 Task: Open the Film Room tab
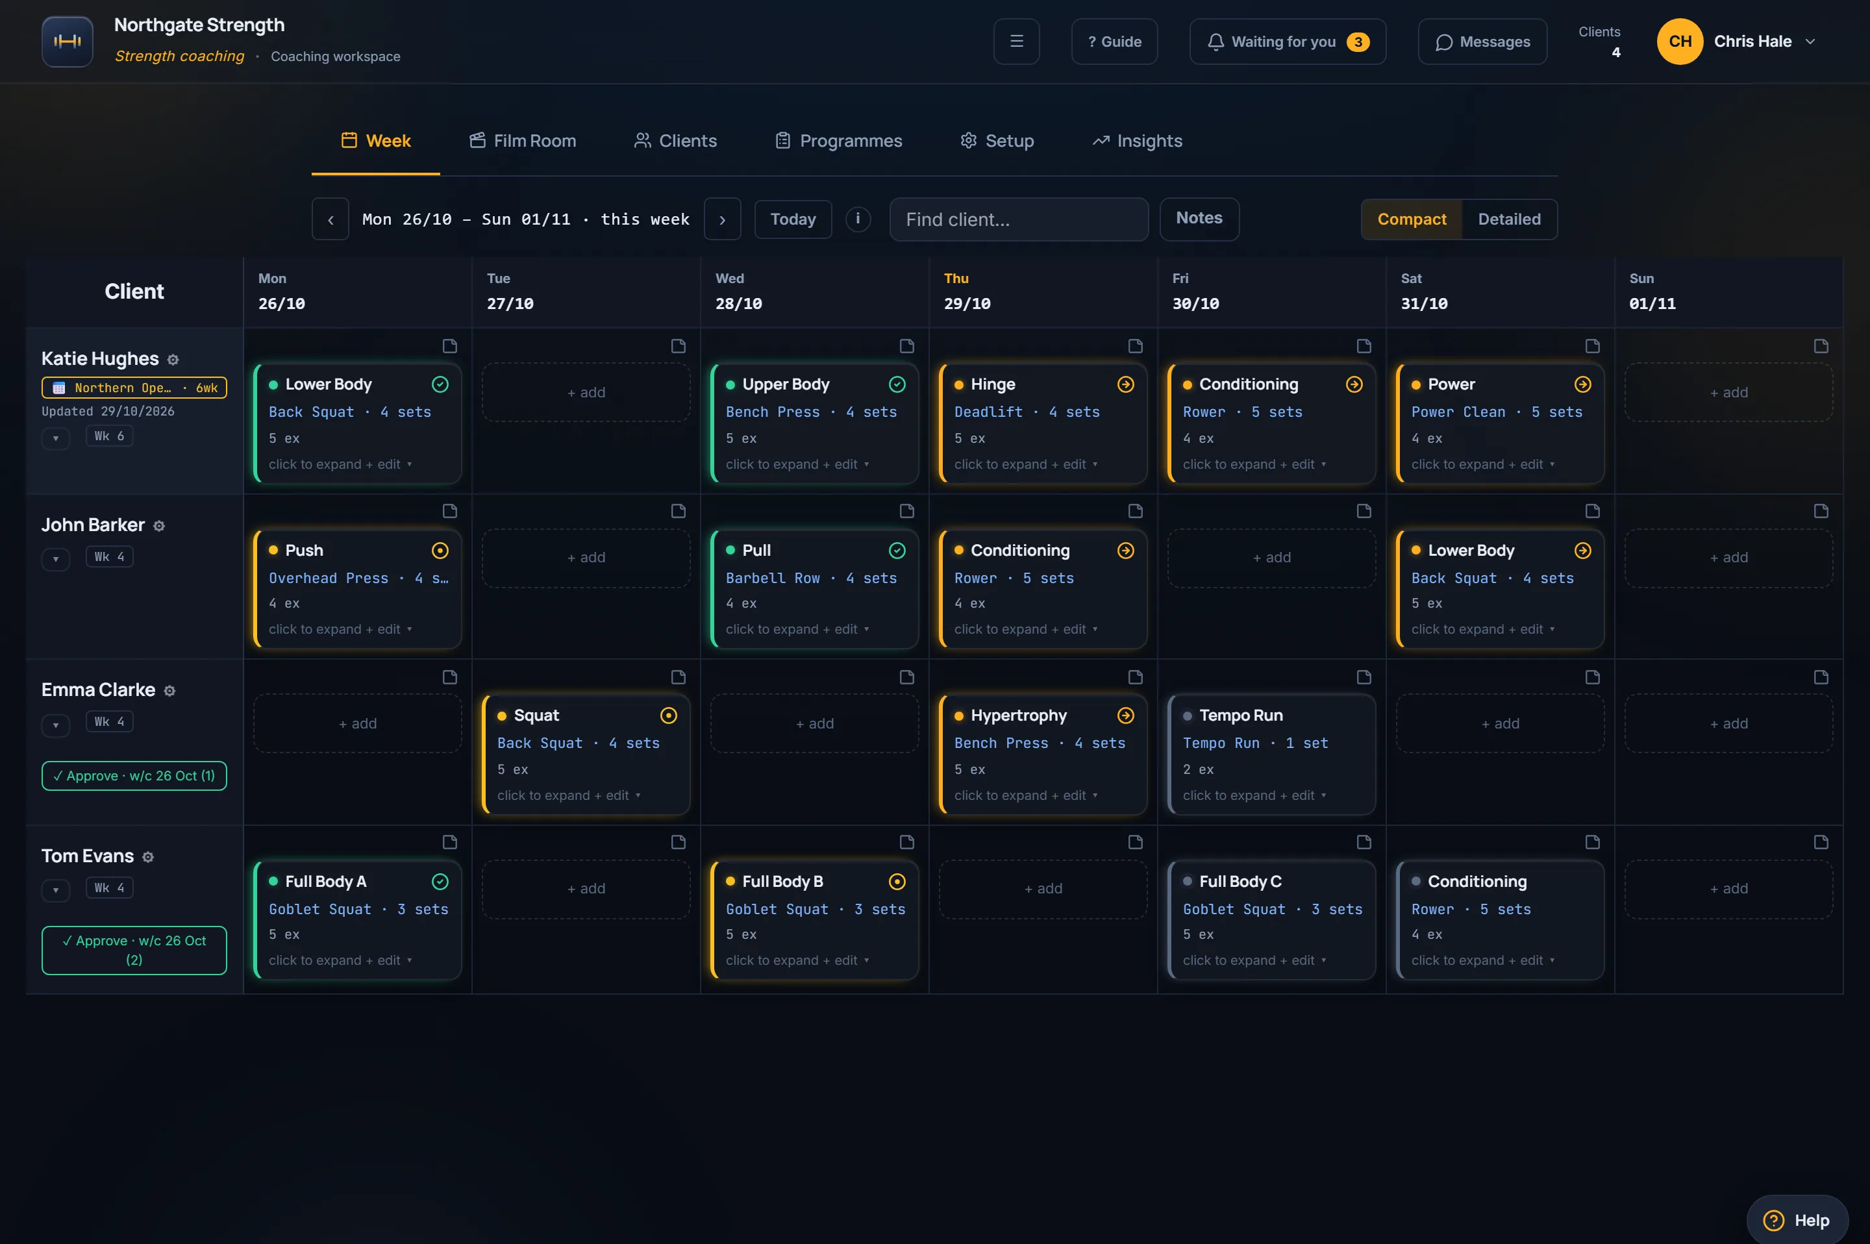click(522, 140)
